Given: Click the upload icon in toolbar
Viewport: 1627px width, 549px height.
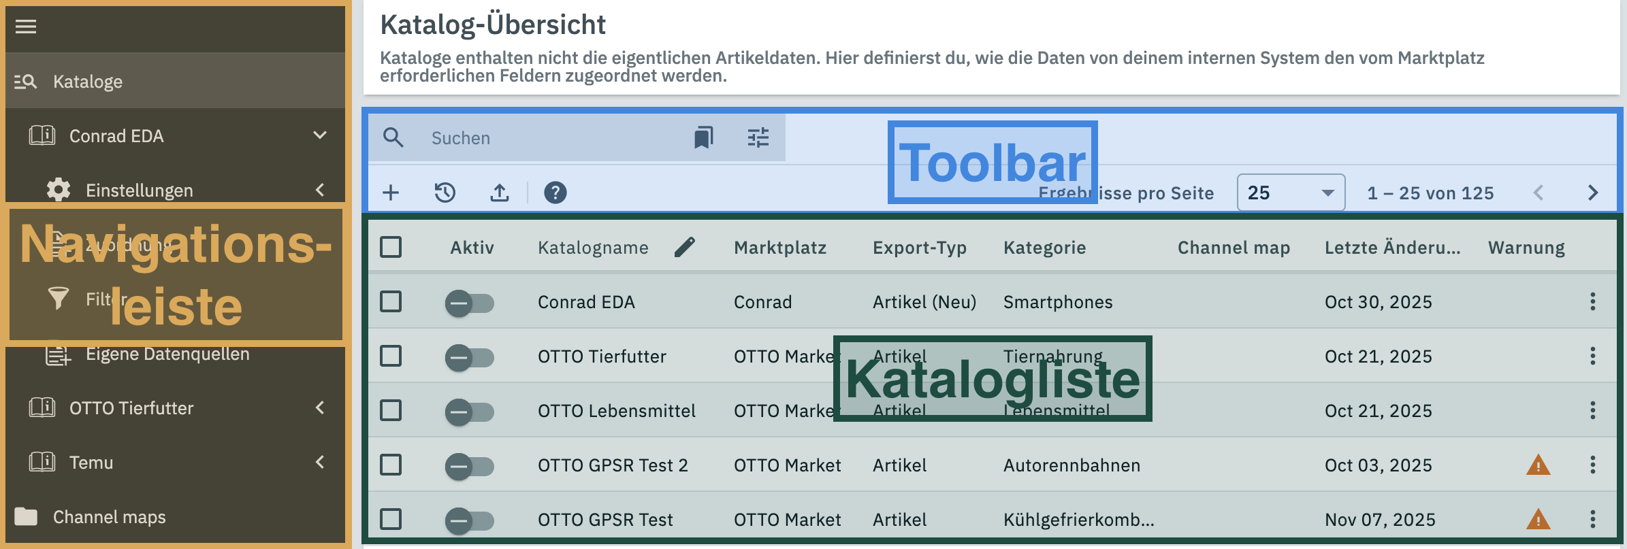Looking at the screenshot, I should point(500,193).
